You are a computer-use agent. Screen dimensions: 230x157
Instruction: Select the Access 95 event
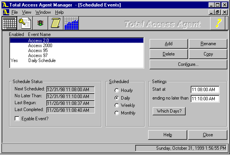coord(77,51)
